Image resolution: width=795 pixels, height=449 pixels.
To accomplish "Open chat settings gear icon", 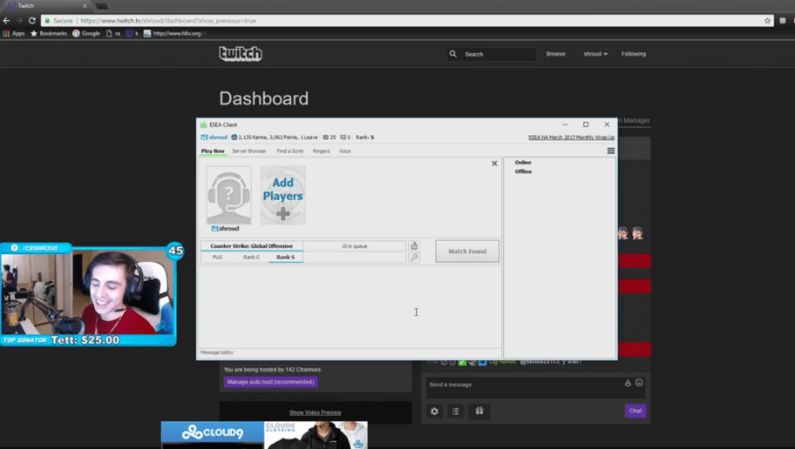I will click(x=434, y=411).
